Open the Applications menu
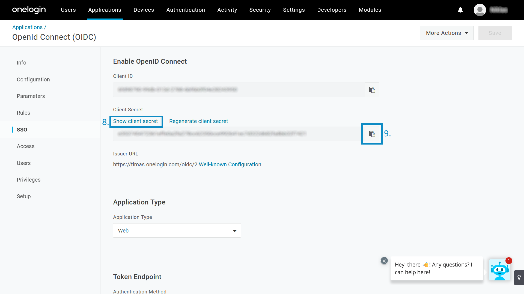The image size is (524, 294). point(105,10)
